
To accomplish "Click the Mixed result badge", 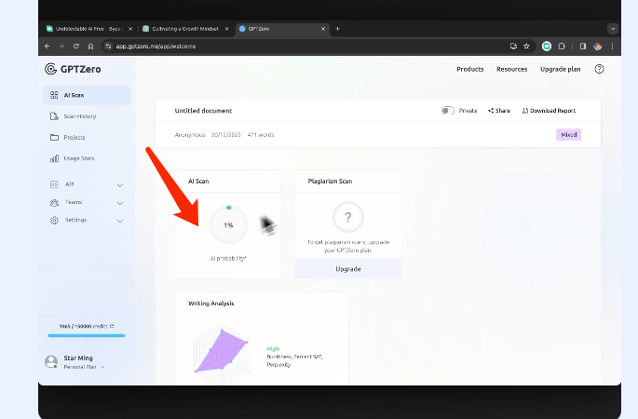I will click(x=569, y=135).
